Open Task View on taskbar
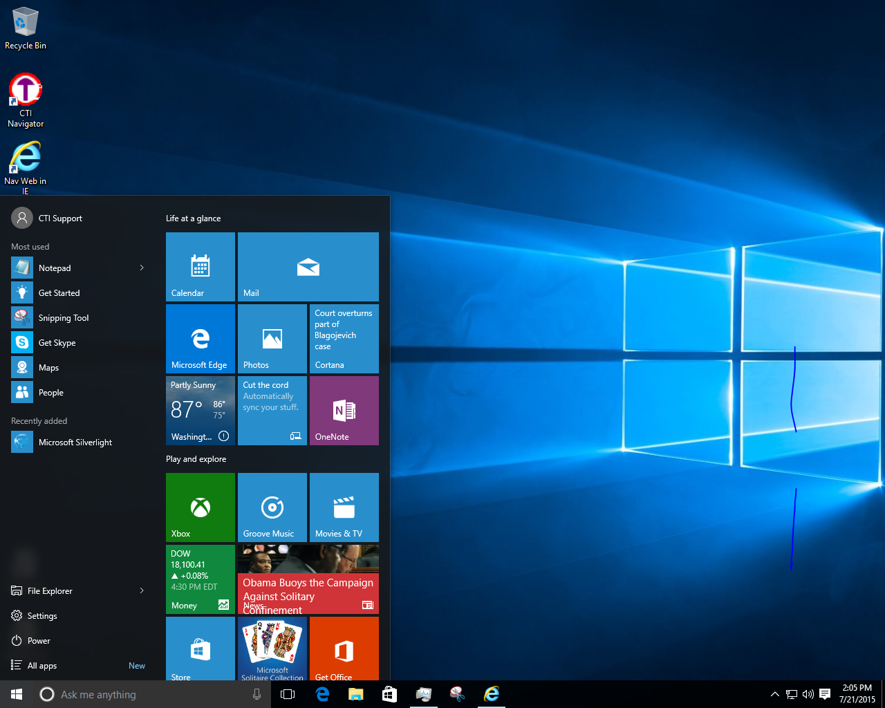 pos(288,694)
